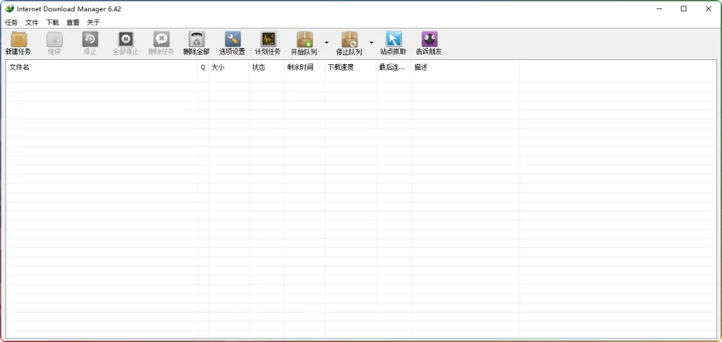Open the 站点抓取 (site grabber) icon
The width and height of the screenshot is (722, 342).
[x=393, y=39]
